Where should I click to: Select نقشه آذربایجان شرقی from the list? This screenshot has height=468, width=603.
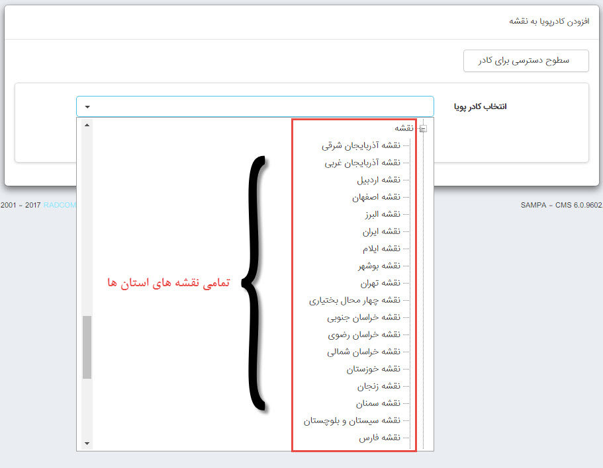pos(361,145)
